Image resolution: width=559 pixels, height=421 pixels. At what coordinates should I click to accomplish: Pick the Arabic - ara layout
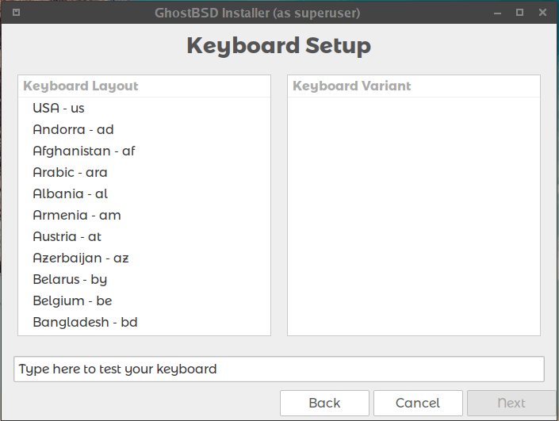coord(70,172)
